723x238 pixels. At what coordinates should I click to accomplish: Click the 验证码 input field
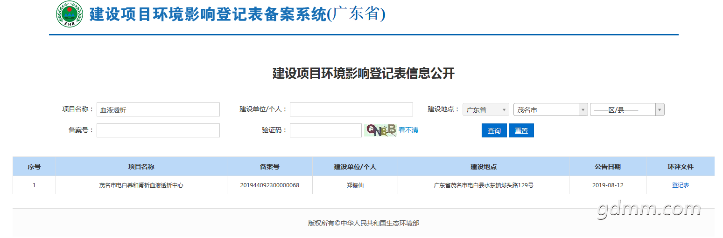326,130
